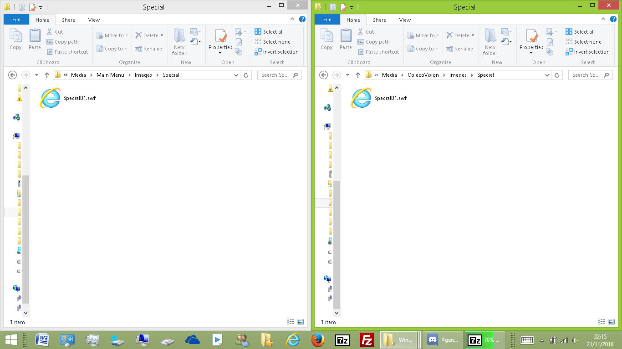The image size is (622, 349).
Task: Select SpecialB1.swf in the left window
Action: coord(68,98)
